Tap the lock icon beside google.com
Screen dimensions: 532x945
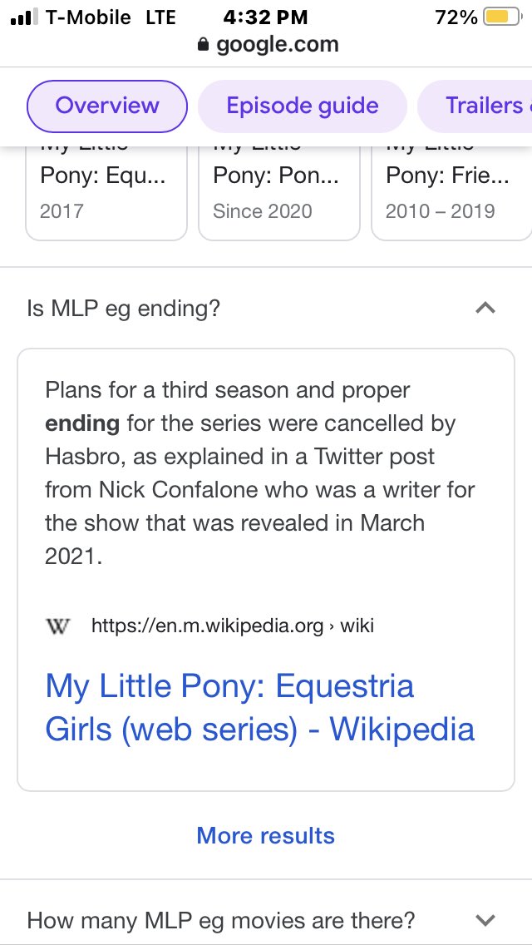204,45
